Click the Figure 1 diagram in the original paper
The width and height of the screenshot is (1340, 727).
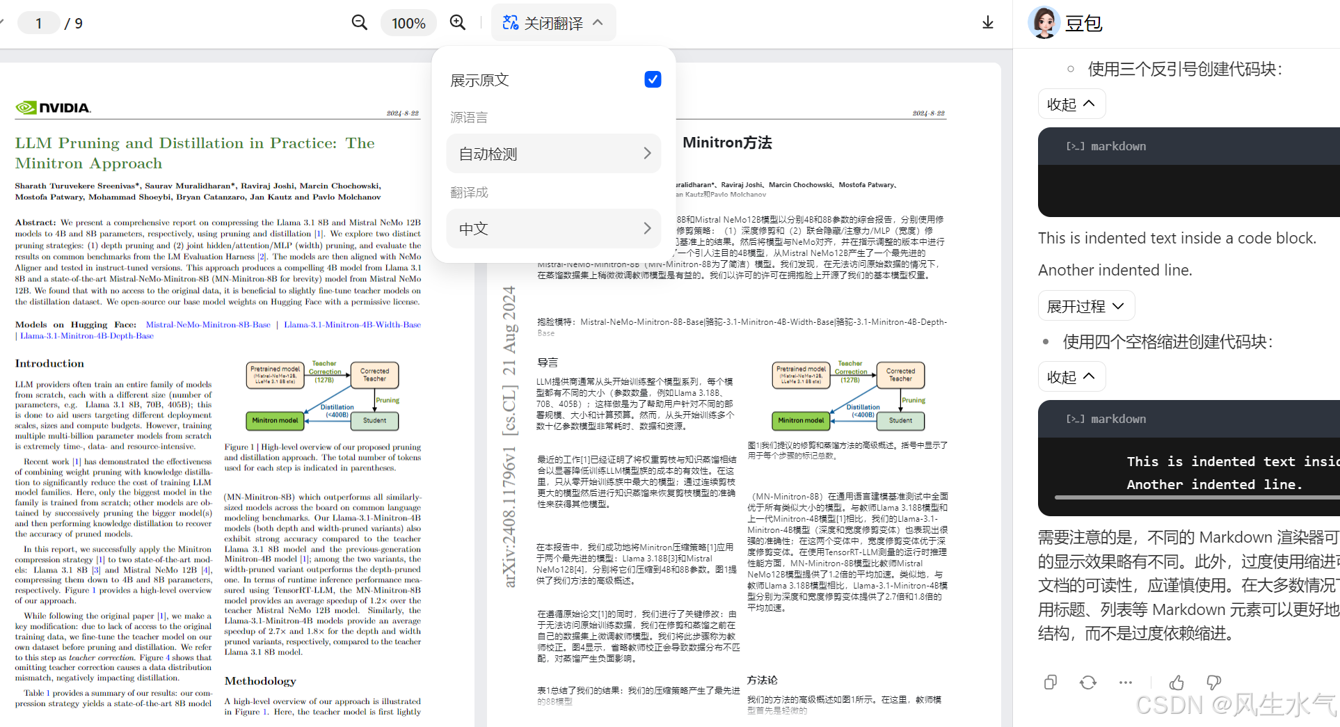click(323, 395)
